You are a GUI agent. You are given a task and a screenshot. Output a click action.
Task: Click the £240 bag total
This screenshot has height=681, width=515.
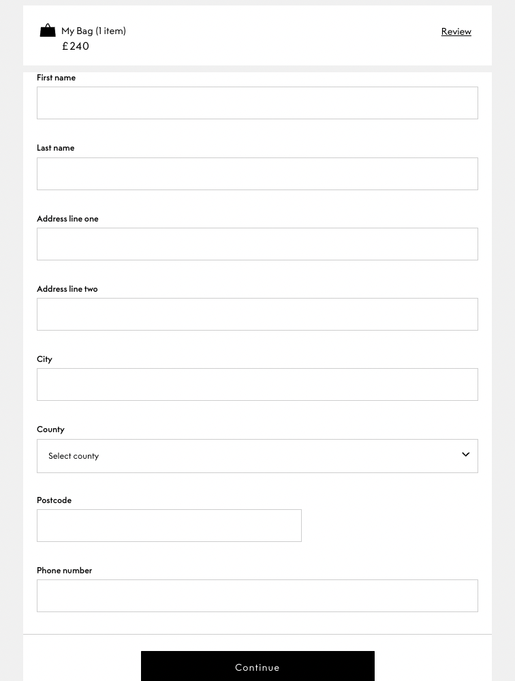pyautogui.click(x=76, y=46)
